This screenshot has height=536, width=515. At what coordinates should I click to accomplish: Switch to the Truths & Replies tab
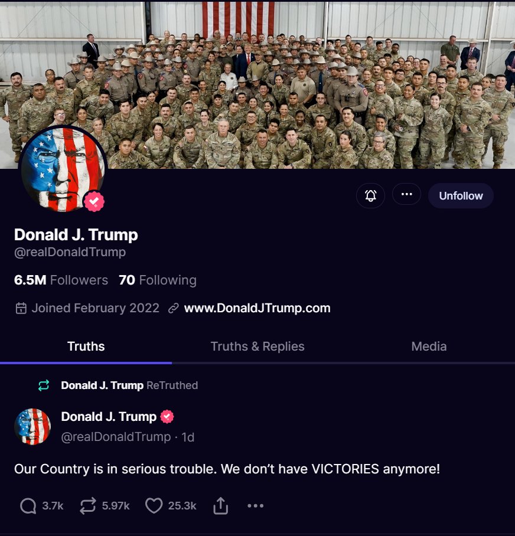[257, 347]
